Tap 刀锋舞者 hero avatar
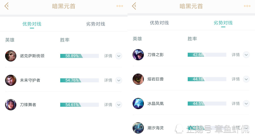 tap(11, 105)
